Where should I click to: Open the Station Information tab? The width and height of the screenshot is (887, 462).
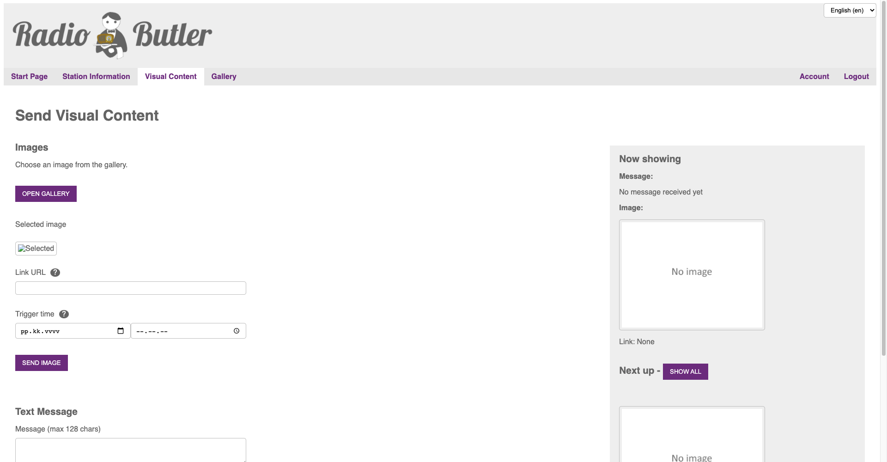(x=96, y=77)
